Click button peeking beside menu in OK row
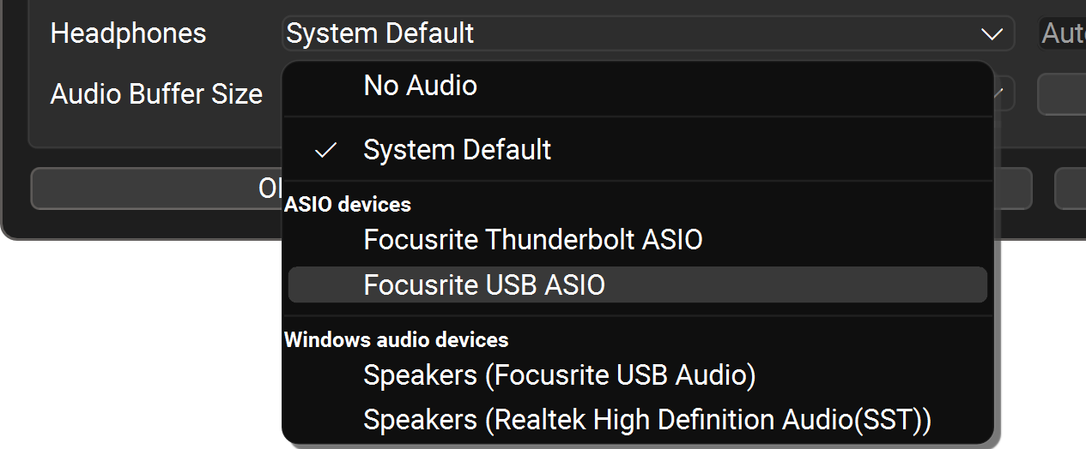This screenshot has height=449, width=1086. pyautogui.click(x=1013, y=189)
